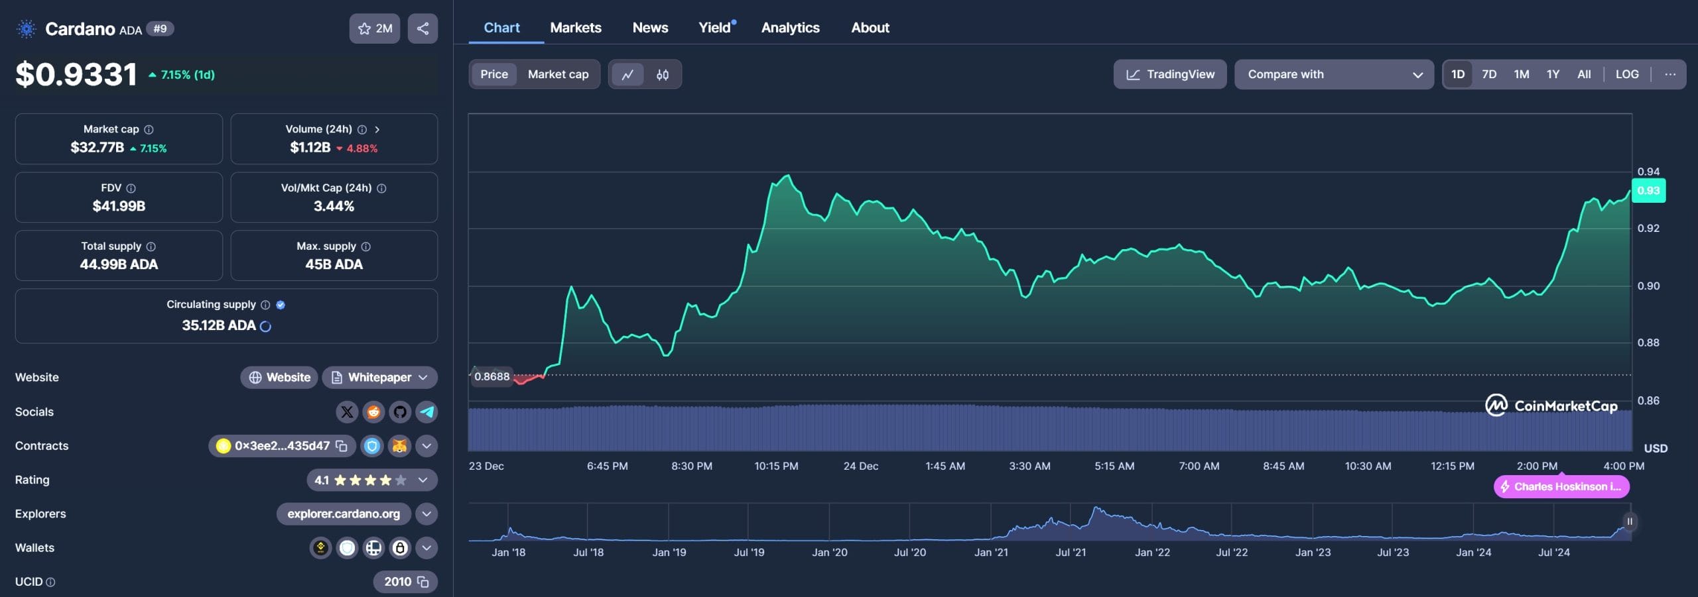This screenshot has width=1698, height=597.
Task: Open chart more options ellipsis menu
Action: [1670, 74]
